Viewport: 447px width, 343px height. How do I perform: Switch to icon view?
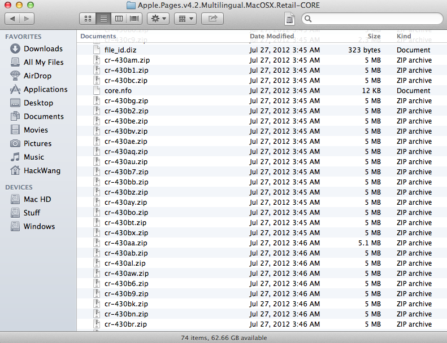point(88,19)
